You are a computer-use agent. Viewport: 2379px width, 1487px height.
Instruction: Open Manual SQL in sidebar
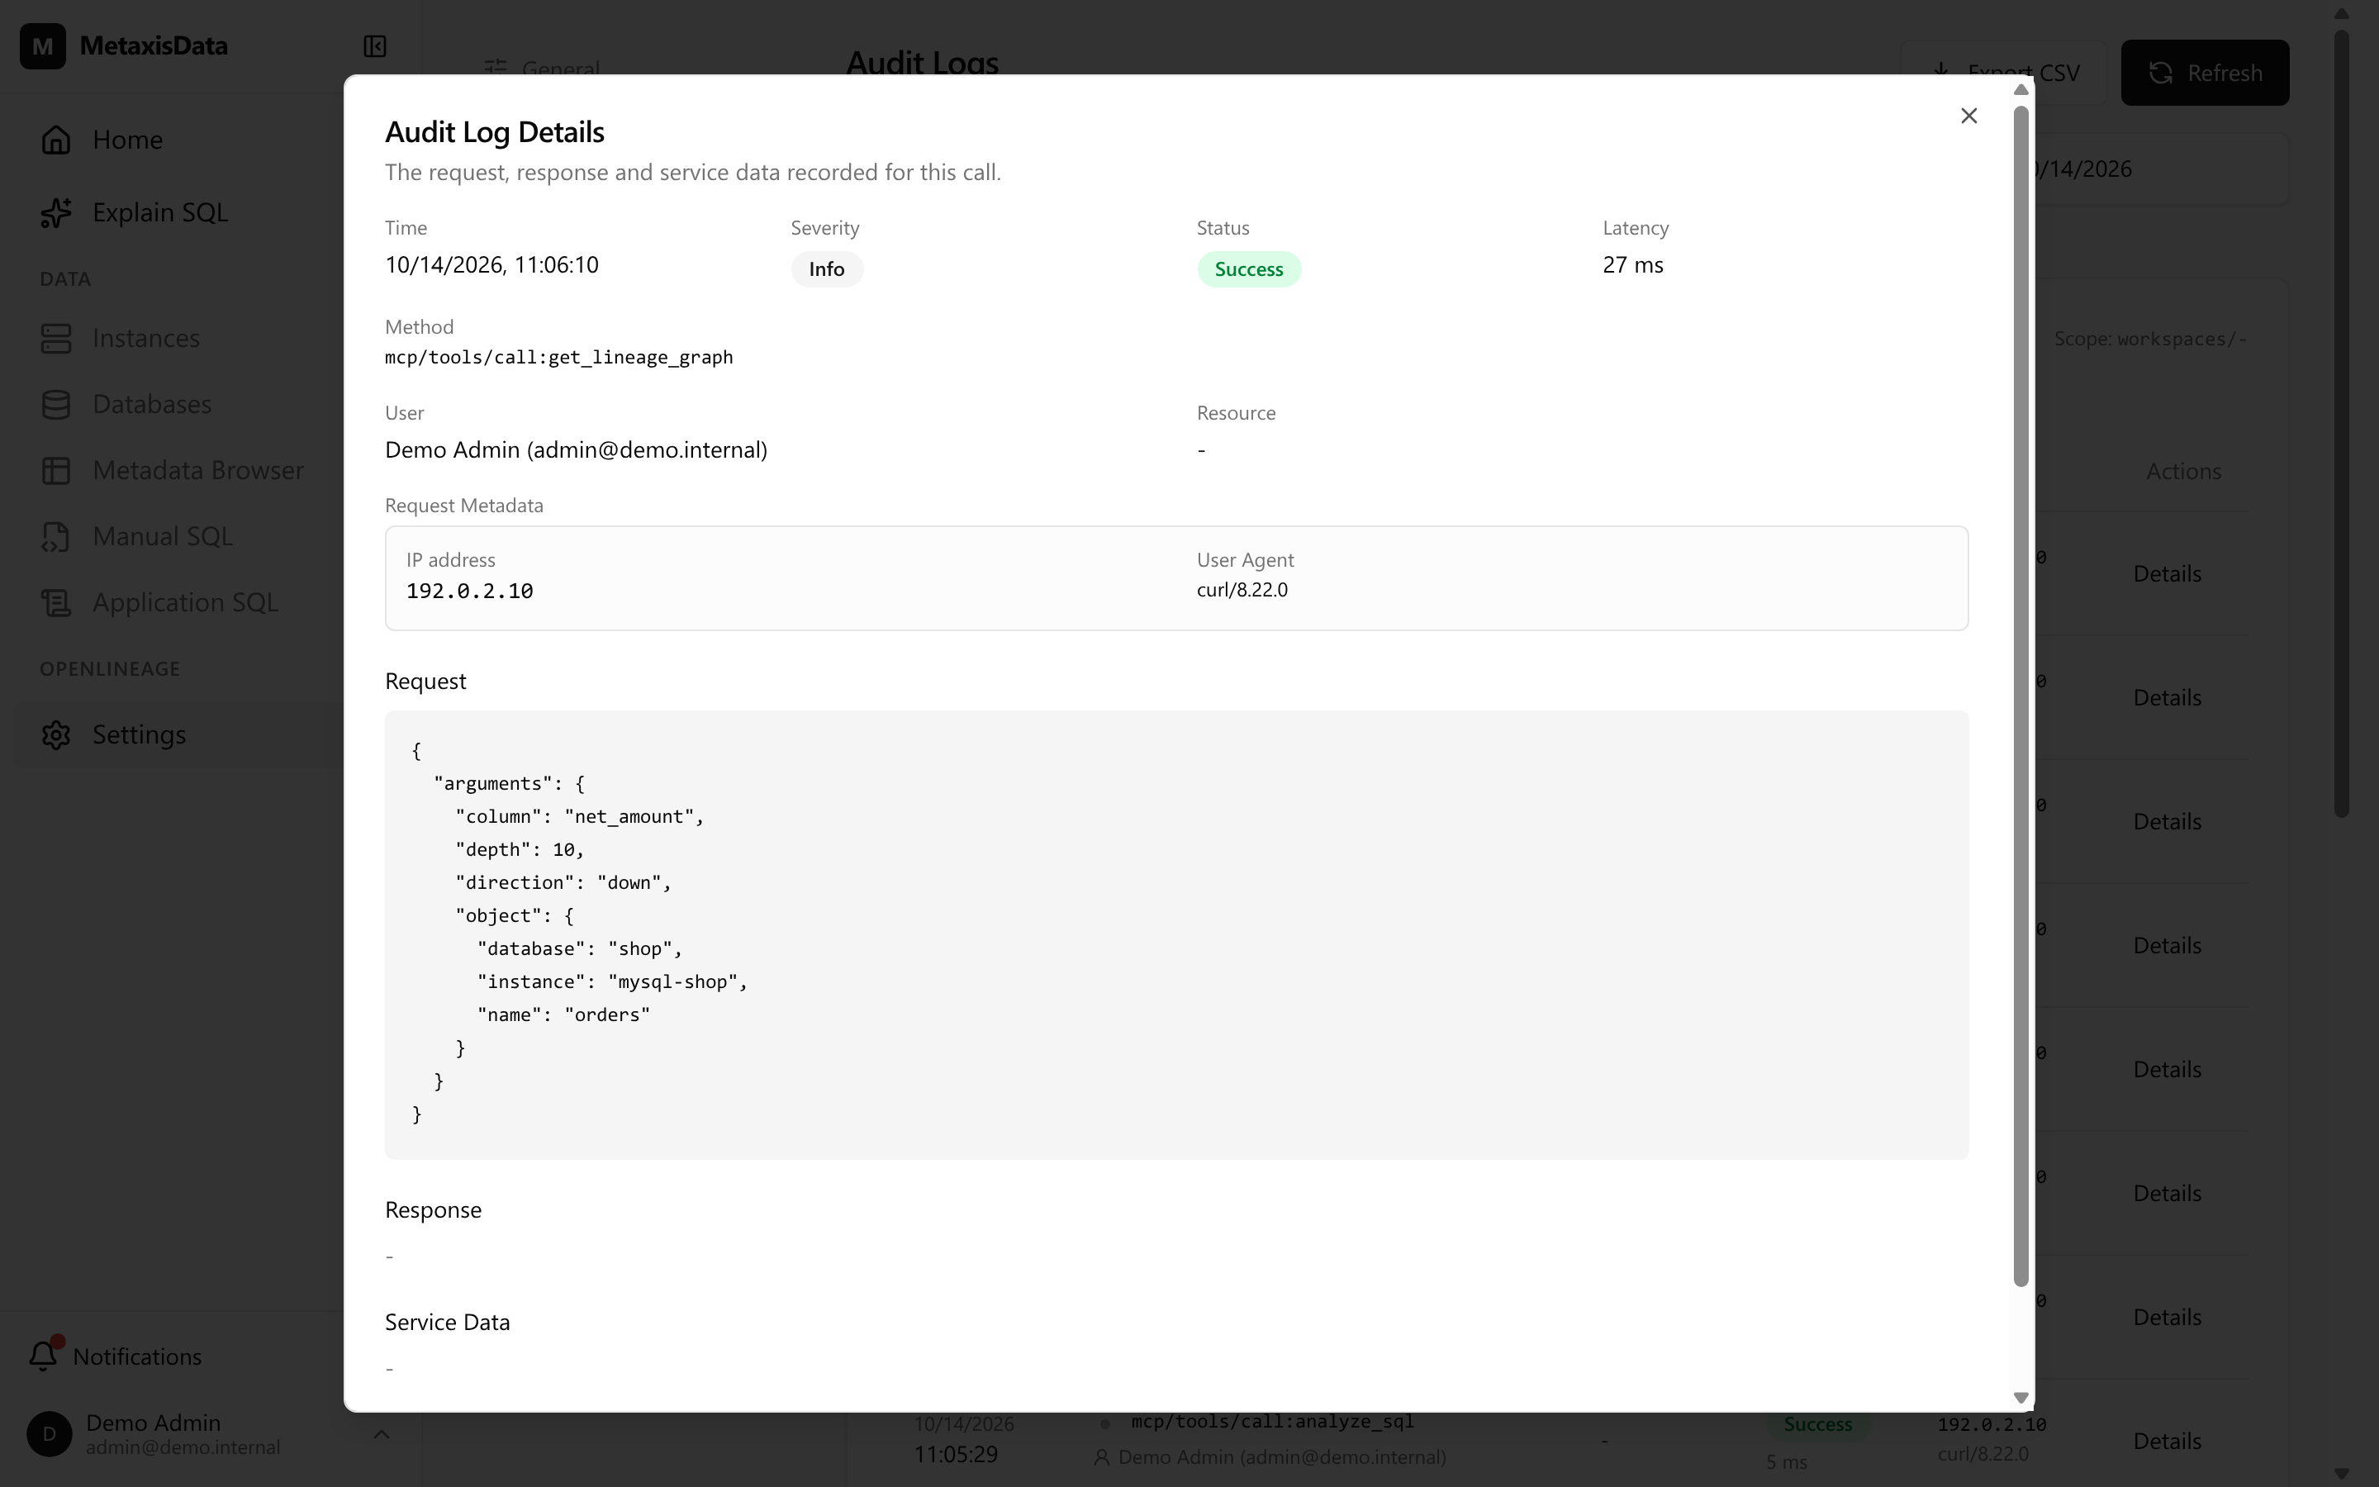point(162,536)
